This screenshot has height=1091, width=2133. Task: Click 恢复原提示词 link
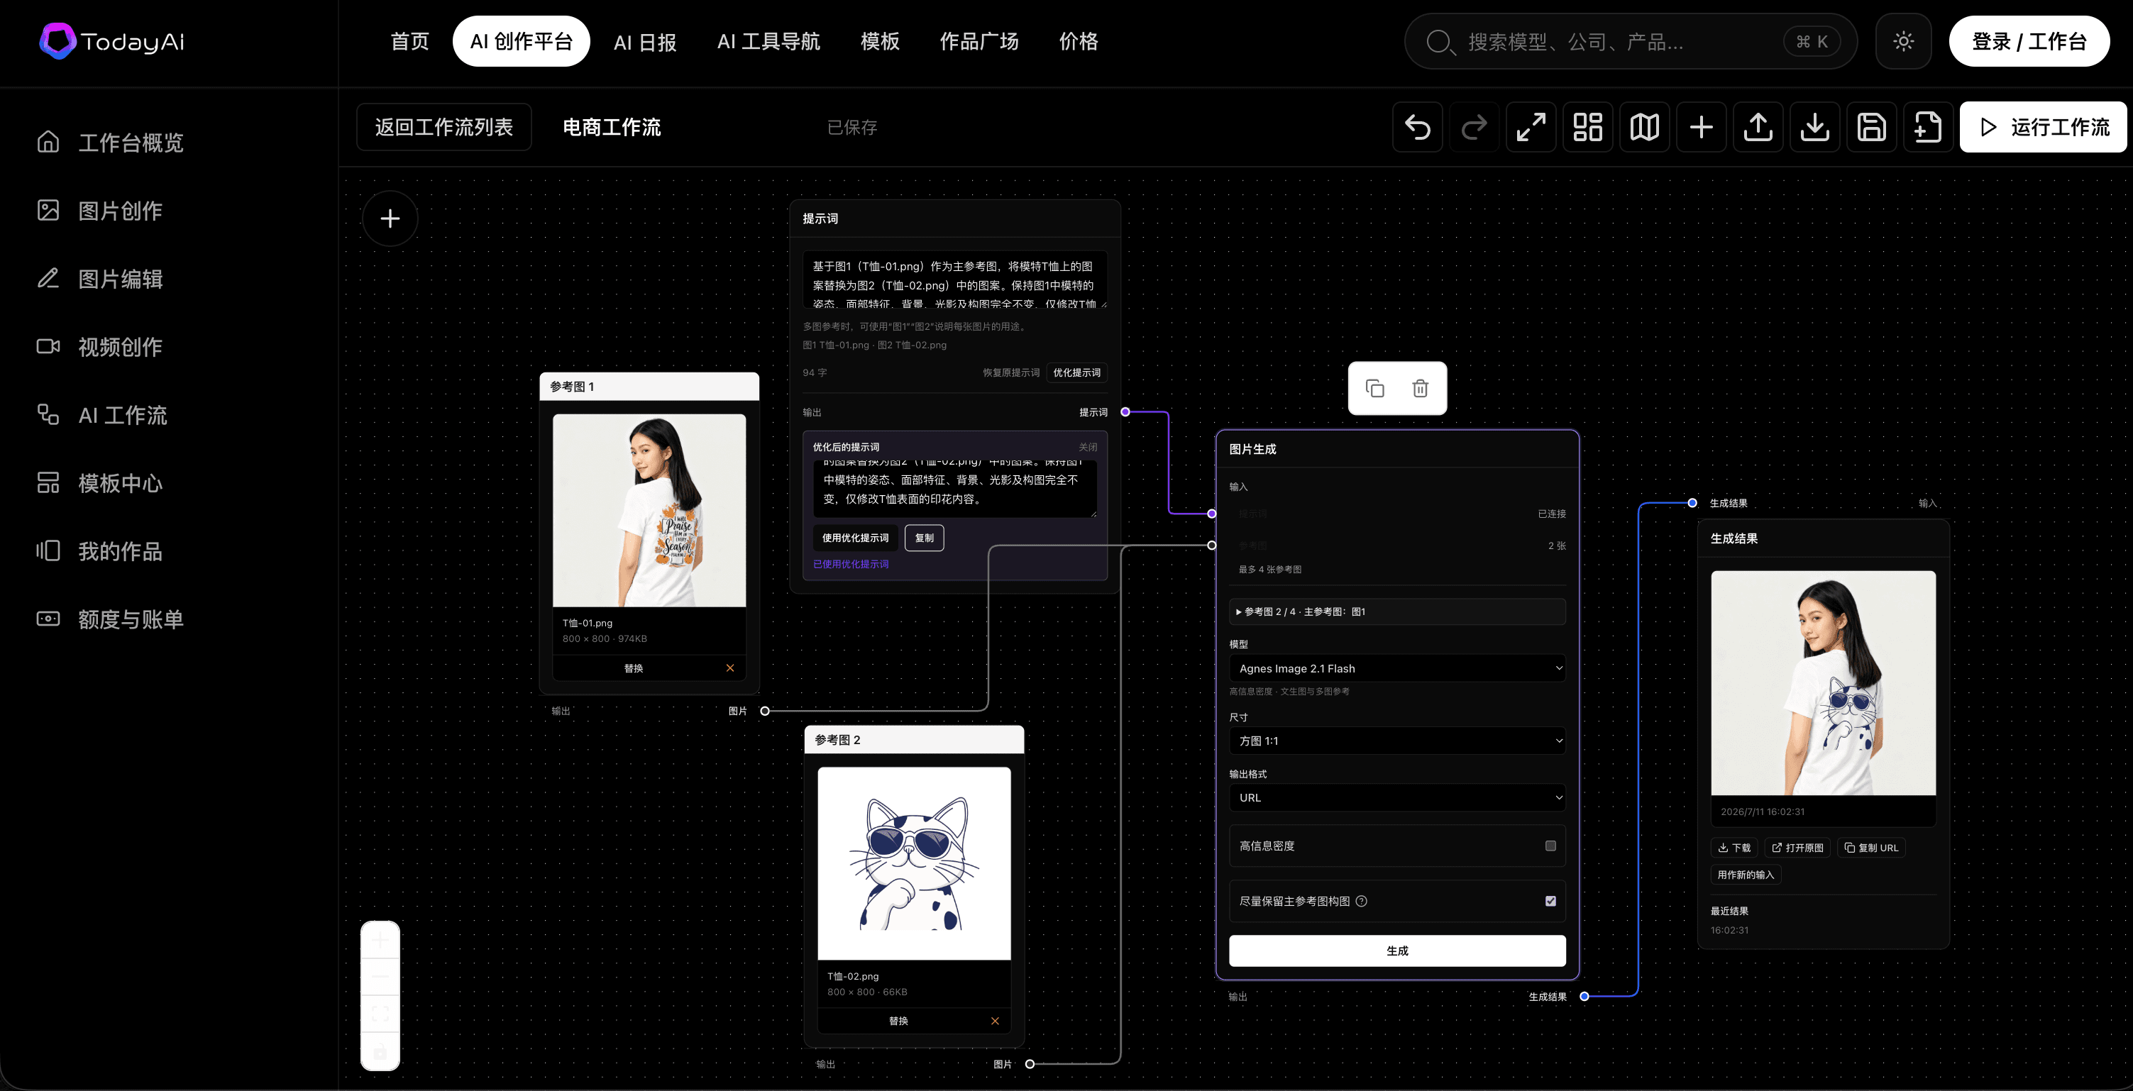click(x=1011, y=372)
